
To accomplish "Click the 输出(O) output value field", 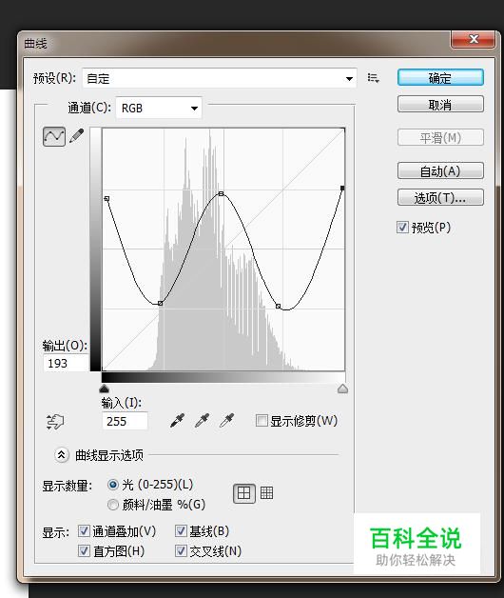I will [67, 363].
